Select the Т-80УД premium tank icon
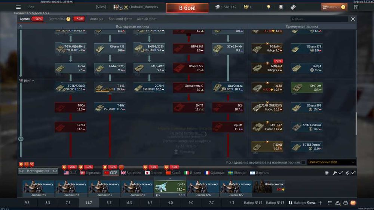This screenshot has width=374, height=210. click(258, 147)
